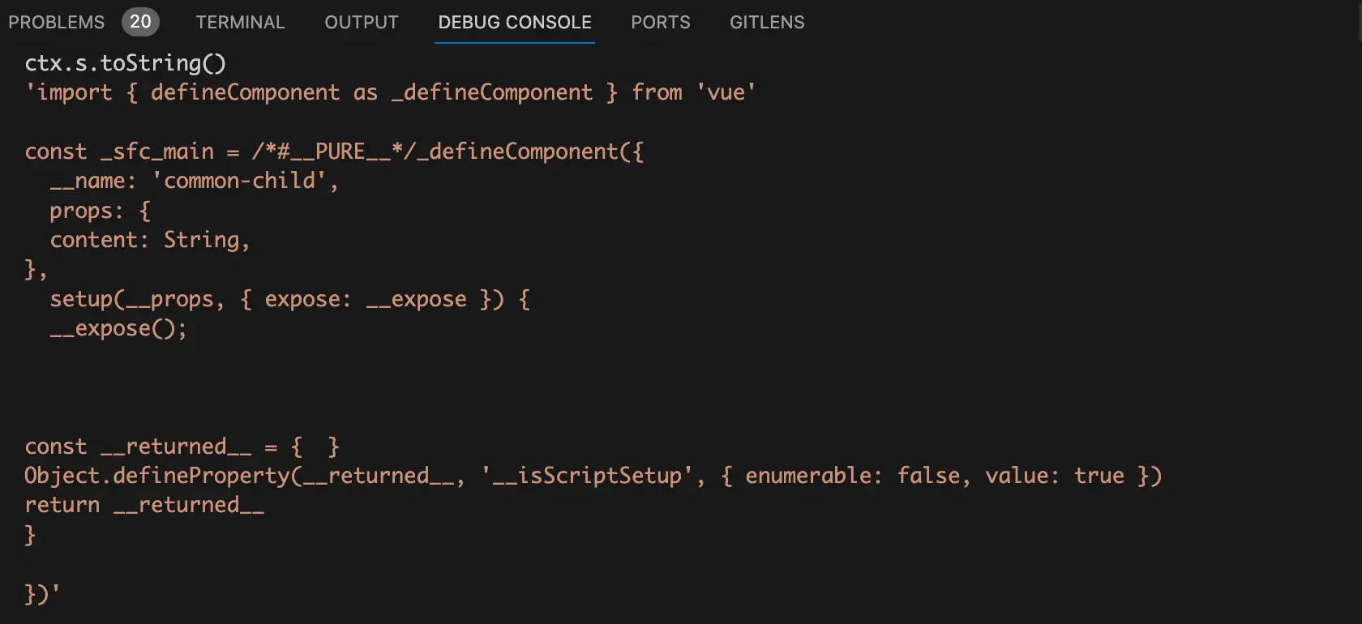Viewport: 1362px width, 624px height.
Task: Click the Object.defineProperty output line
Action: click(593, 476)
